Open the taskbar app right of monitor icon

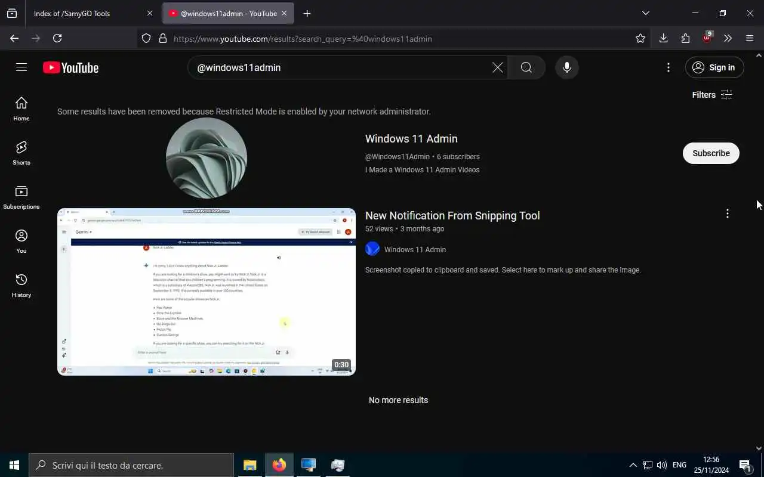337,465
